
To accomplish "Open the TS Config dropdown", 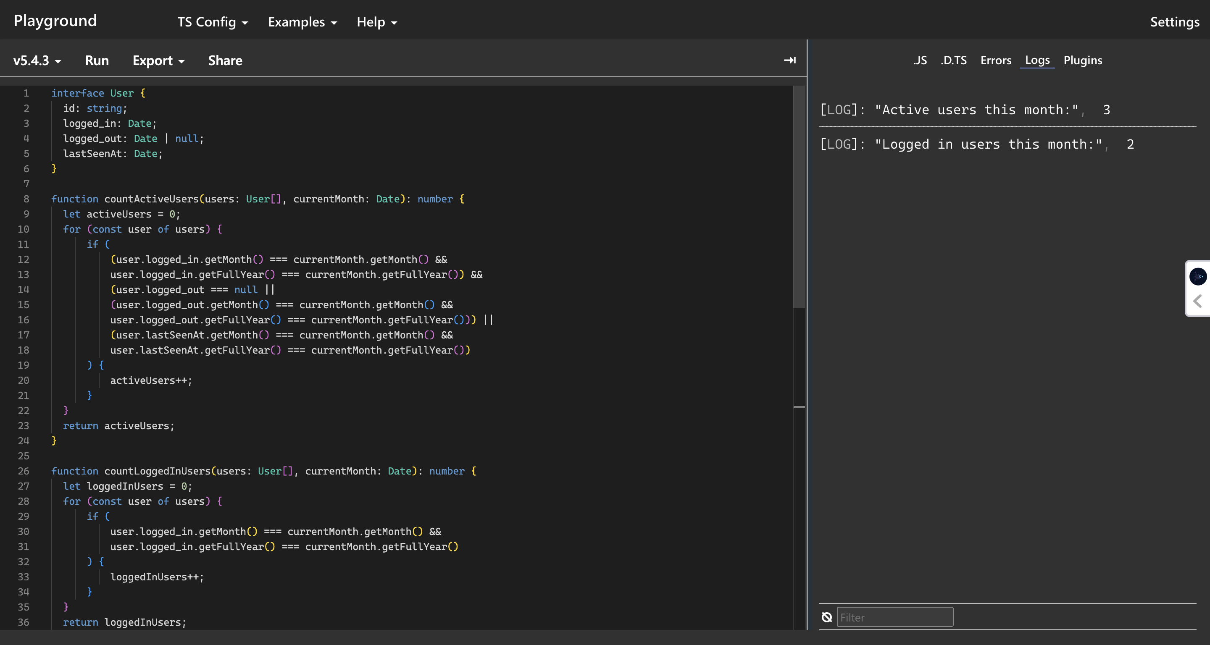I will (x=212, y=22).
